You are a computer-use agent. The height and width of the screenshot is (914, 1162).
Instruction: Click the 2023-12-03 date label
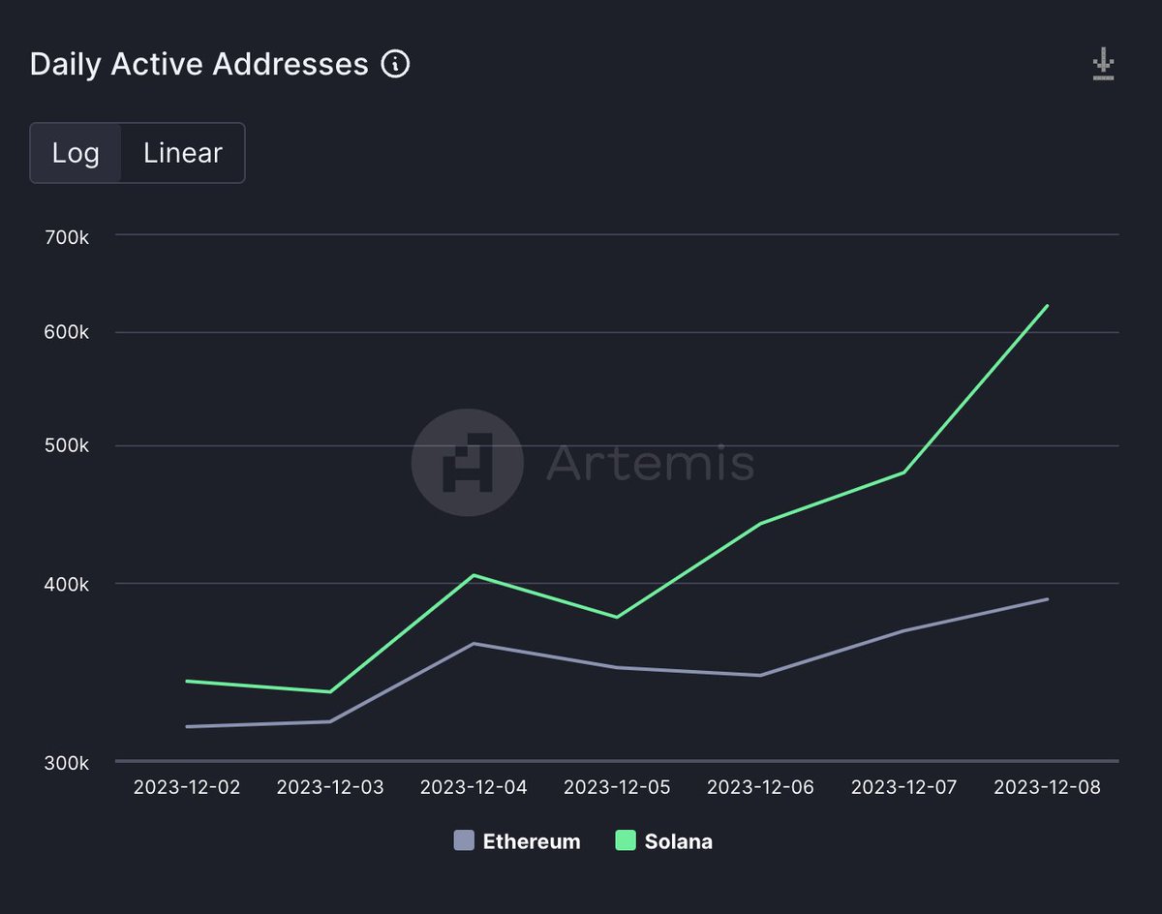(330, 787)
